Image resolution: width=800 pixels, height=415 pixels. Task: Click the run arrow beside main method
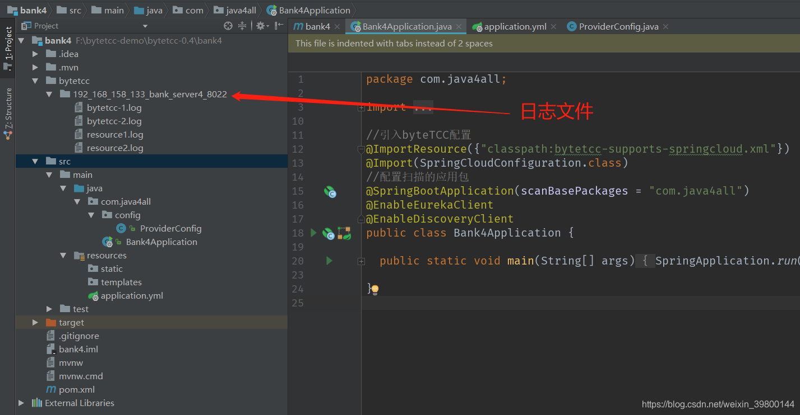pos(329,261)
